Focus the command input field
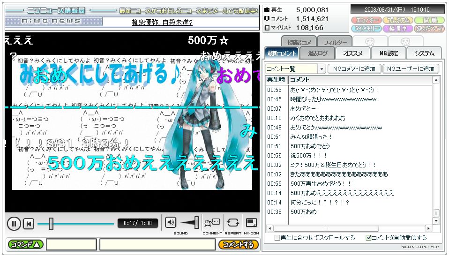 [71, 245]
